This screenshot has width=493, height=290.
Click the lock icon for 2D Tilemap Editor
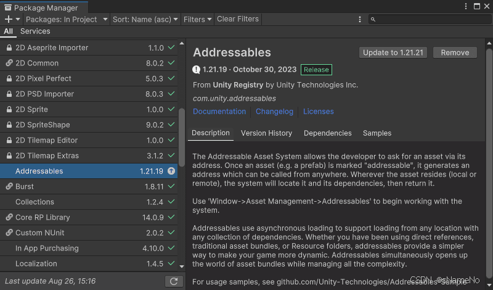click(x=9, y=140)
